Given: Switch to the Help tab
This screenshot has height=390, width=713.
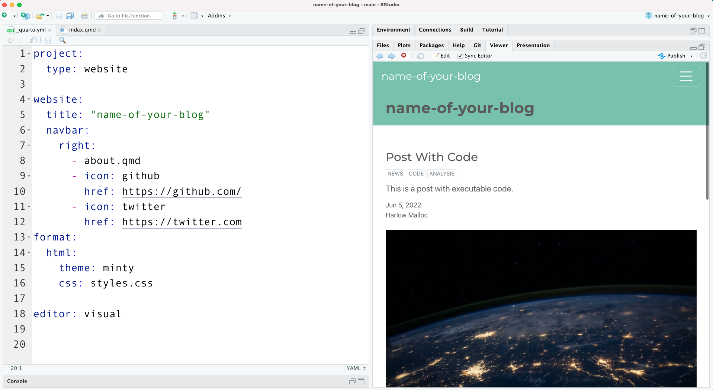Looking at the screenshot, I should click(x=459, y=45).
